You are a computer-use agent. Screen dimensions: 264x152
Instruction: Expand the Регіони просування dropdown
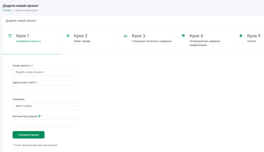pyautogui.click(x=46, y=123)
